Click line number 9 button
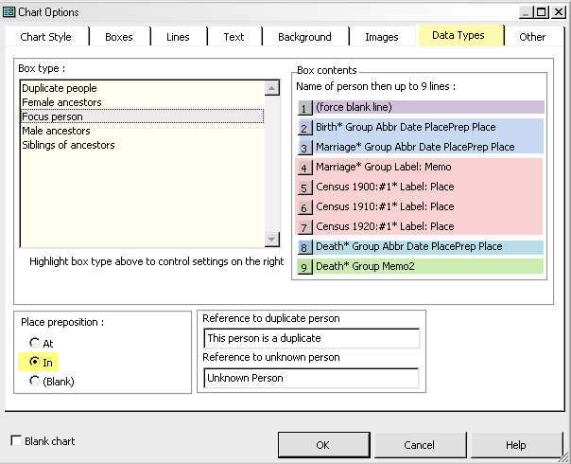 point(304,267)
